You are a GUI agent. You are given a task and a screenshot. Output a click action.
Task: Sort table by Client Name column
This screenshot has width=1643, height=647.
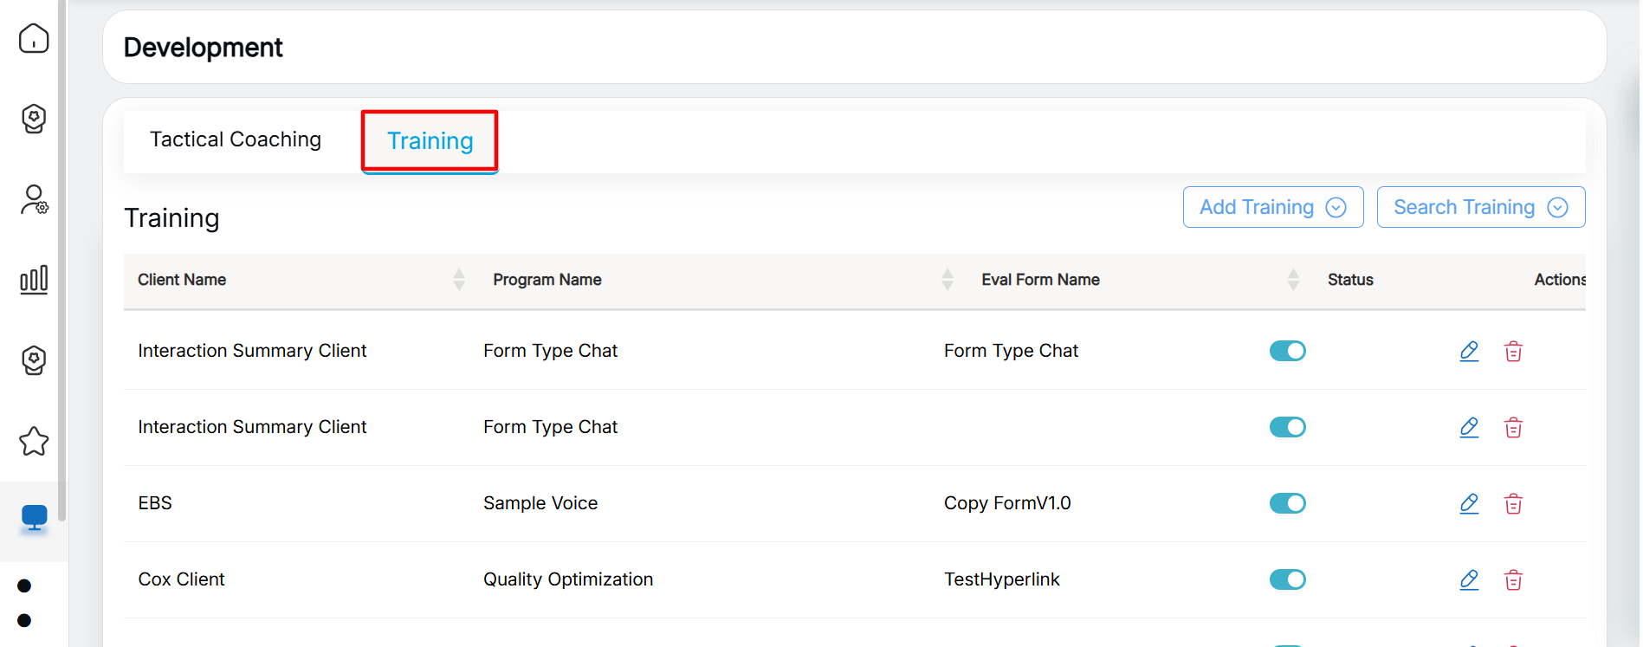[459, 279]
